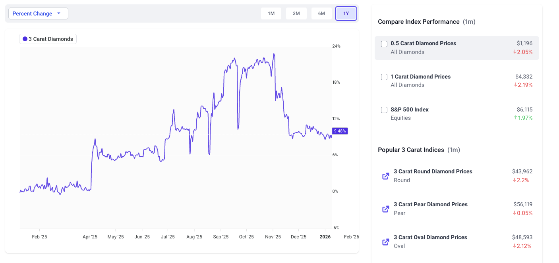Click the $43,962 Round price
Image resolution: width=559 pixels, height=263 pixels.
pyautogui.click(x=522, y=171)
